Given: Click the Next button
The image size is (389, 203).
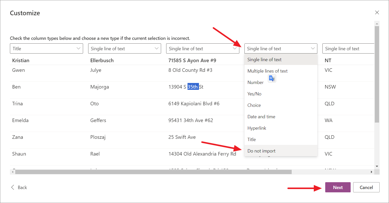Looking at the screenshot, I should tap(338, 187).
